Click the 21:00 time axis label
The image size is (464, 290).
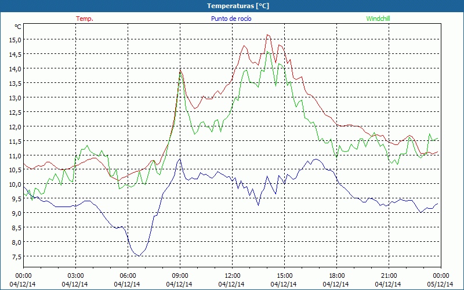pyautogui.click(x=389, y=275)
